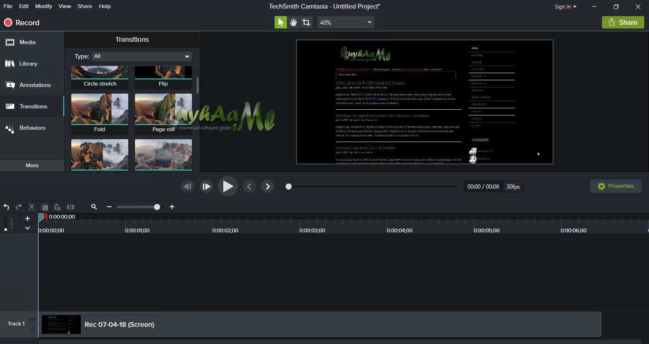
Task: Open the Properties panel
Action: 616,186
